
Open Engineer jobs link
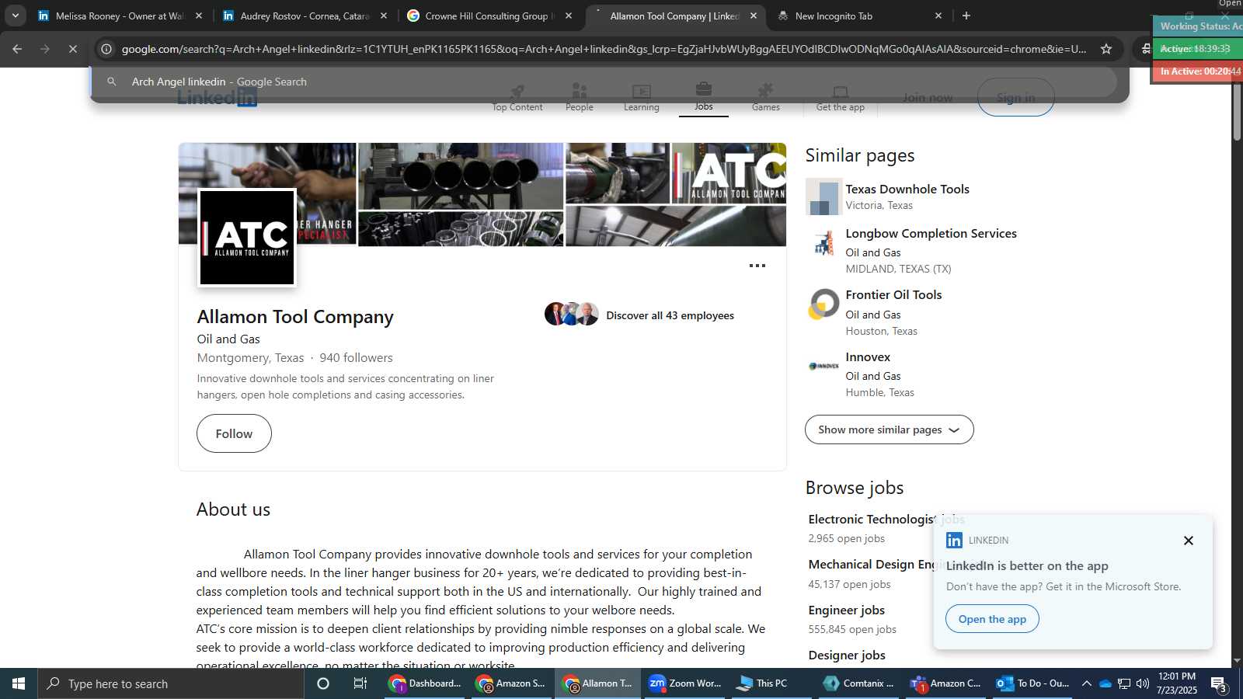click(846, 610)
